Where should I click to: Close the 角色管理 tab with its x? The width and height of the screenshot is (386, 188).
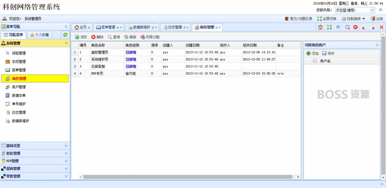pyautogui.click(x=220, y=27)
